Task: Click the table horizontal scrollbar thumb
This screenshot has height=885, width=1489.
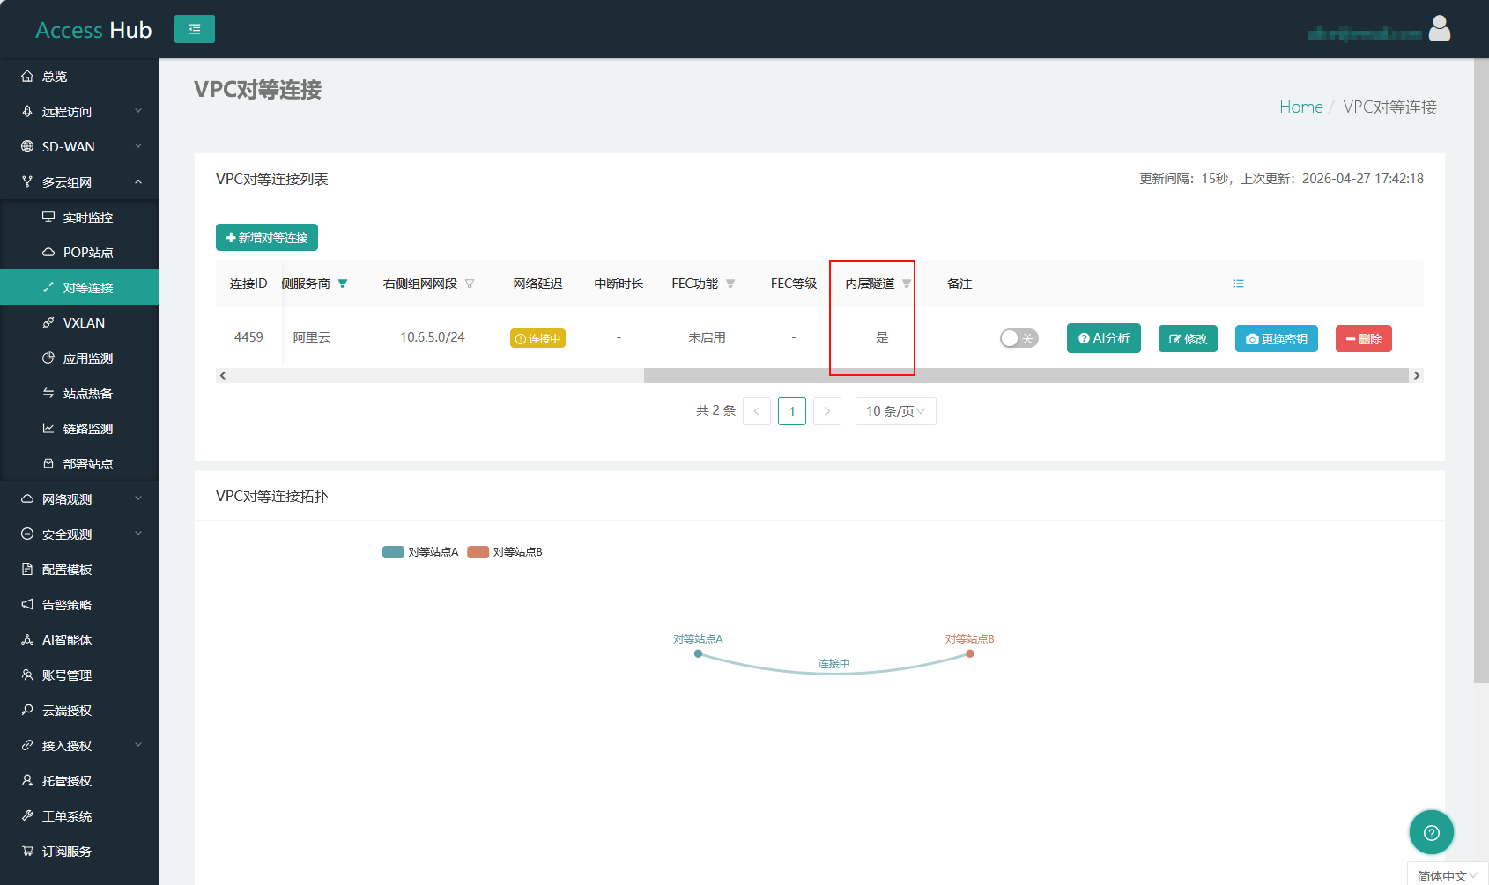Action: point(1026,375)
